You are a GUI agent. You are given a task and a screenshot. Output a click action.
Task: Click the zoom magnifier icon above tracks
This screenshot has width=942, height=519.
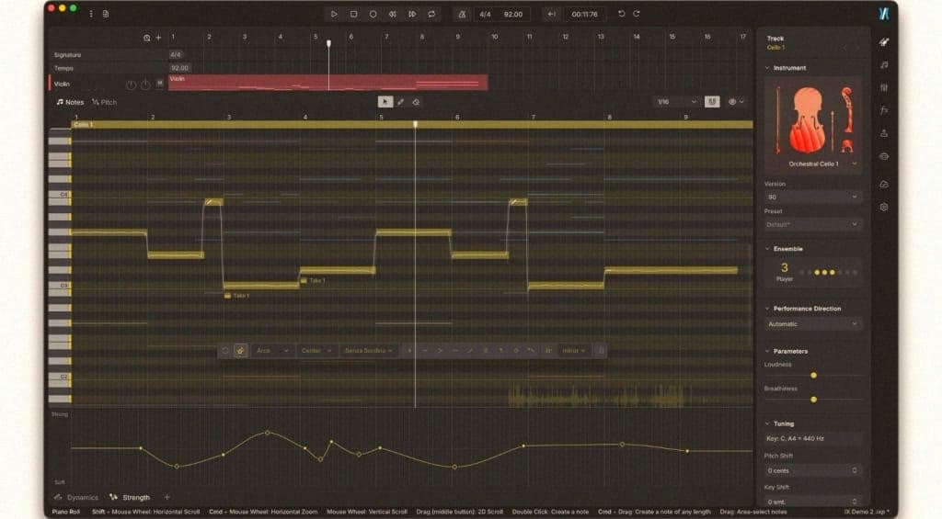[x=146, y=37]
